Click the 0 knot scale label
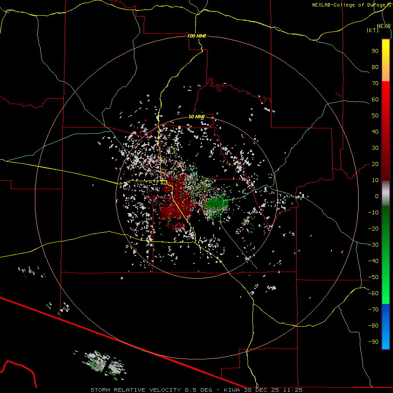The width and height of the screenshot is (393, 393). (x=377, y=196)
